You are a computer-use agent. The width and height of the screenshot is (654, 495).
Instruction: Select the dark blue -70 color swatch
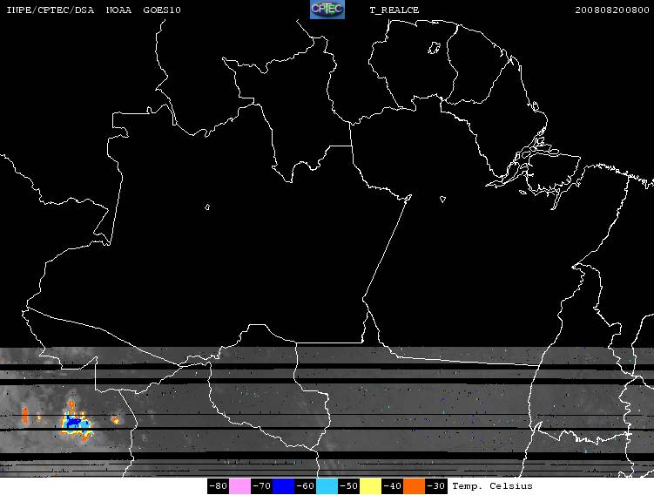[283, 486]
